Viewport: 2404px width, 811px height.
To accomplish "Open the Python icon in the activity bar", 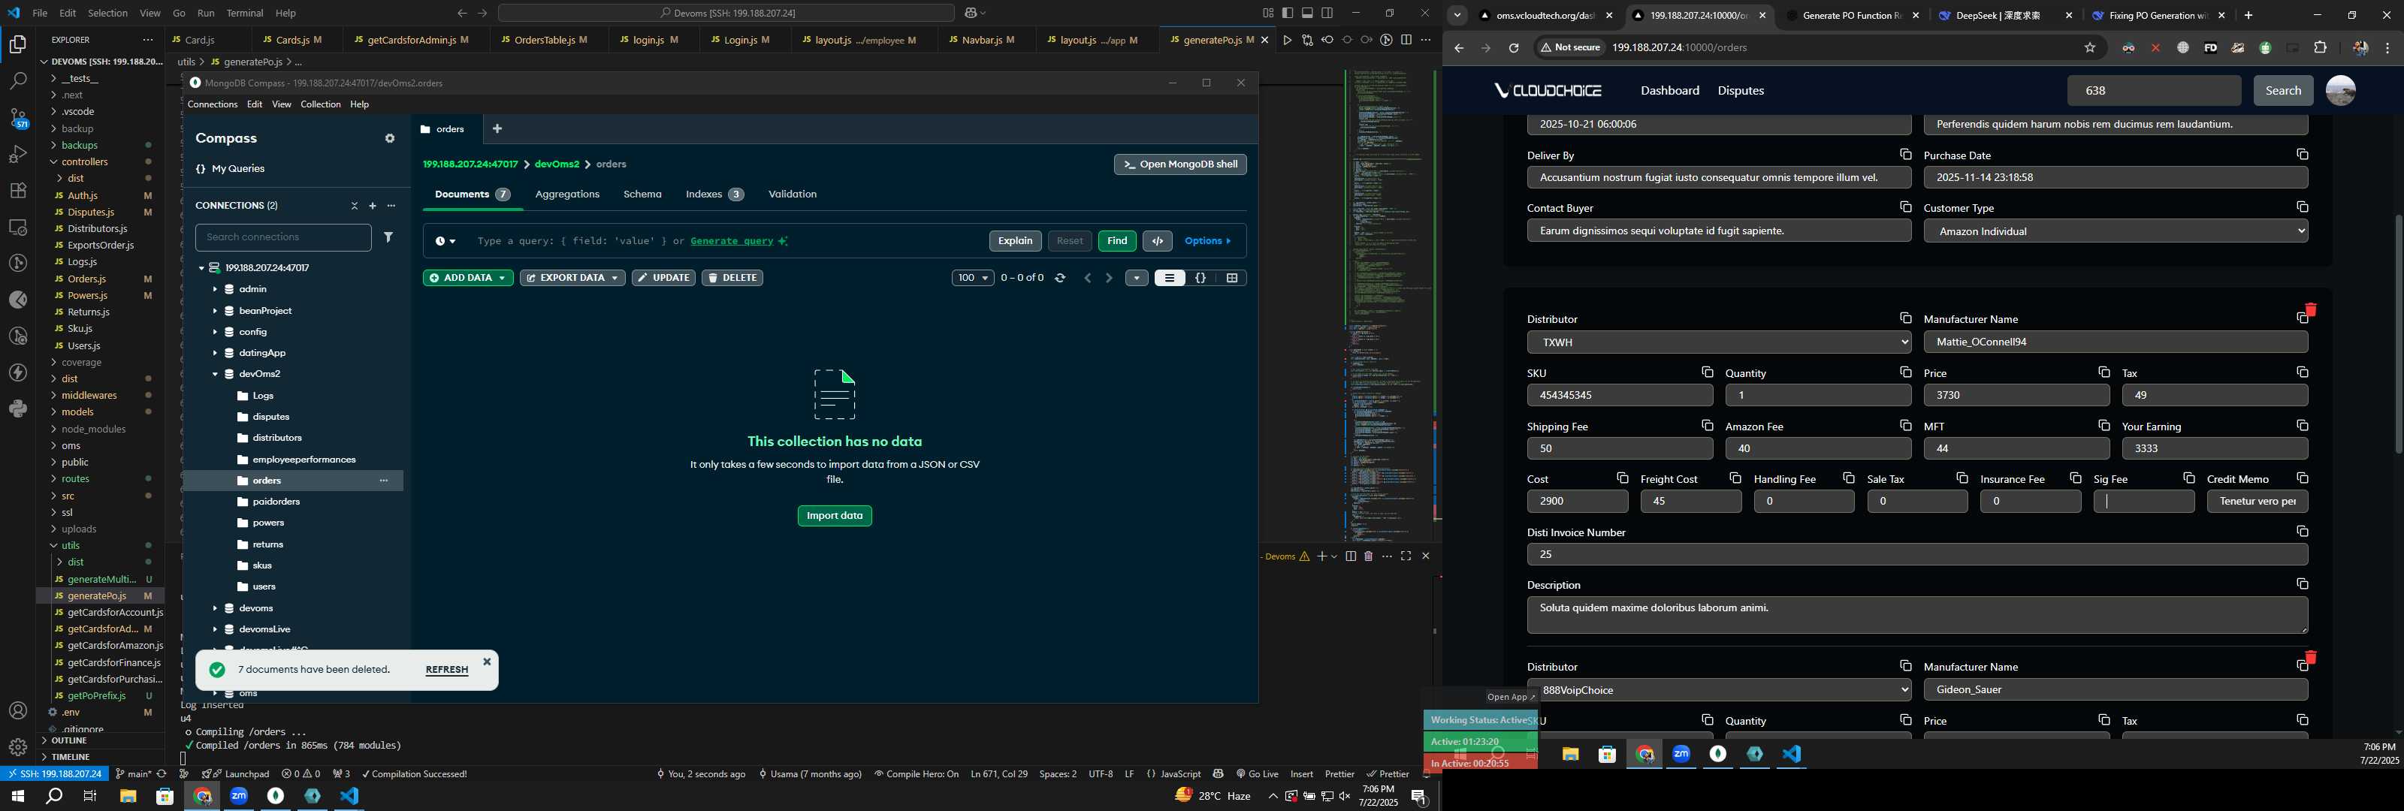I will point(18,409).
